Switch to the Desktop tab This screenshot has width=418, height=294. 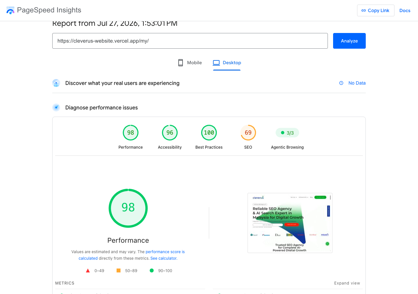coord(227,63)
